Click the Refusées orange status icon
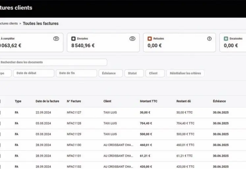This screenshot has width=246, height=169. pos(150,39)
